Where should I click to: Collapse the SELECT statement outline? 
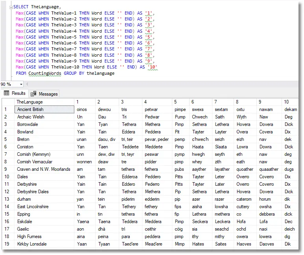coord(11,7)
